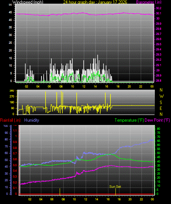171x204 pixels.
Task: Click the 35 mph windspeed axis value
Action: click(x=10, y=28)
